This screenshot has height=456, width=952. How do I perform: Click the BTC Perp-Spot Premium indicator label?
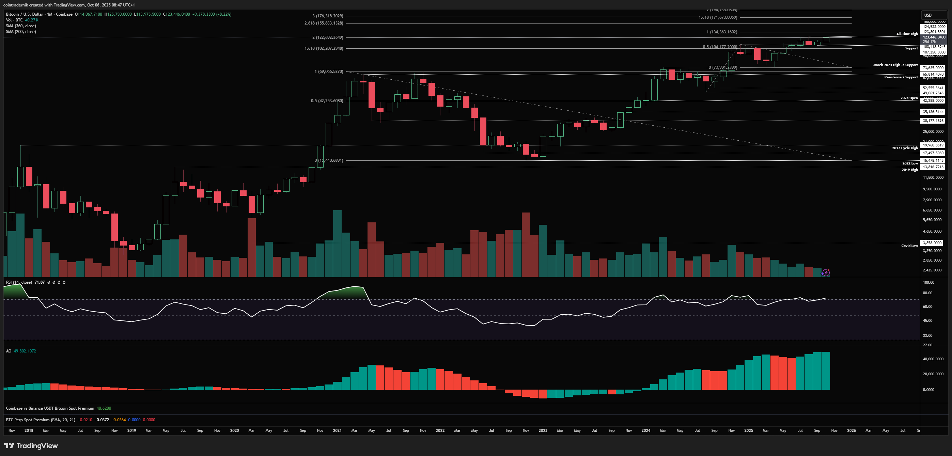point(41,420)
